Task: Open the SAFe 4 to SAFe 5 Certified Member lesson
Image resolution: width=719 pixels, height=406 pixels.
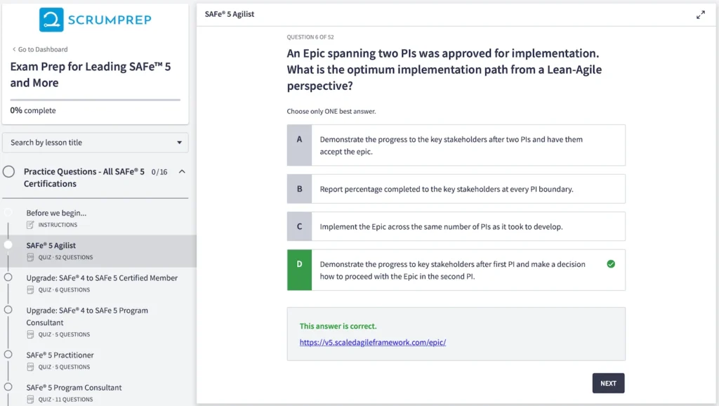Action: click(x=100, y=278)
